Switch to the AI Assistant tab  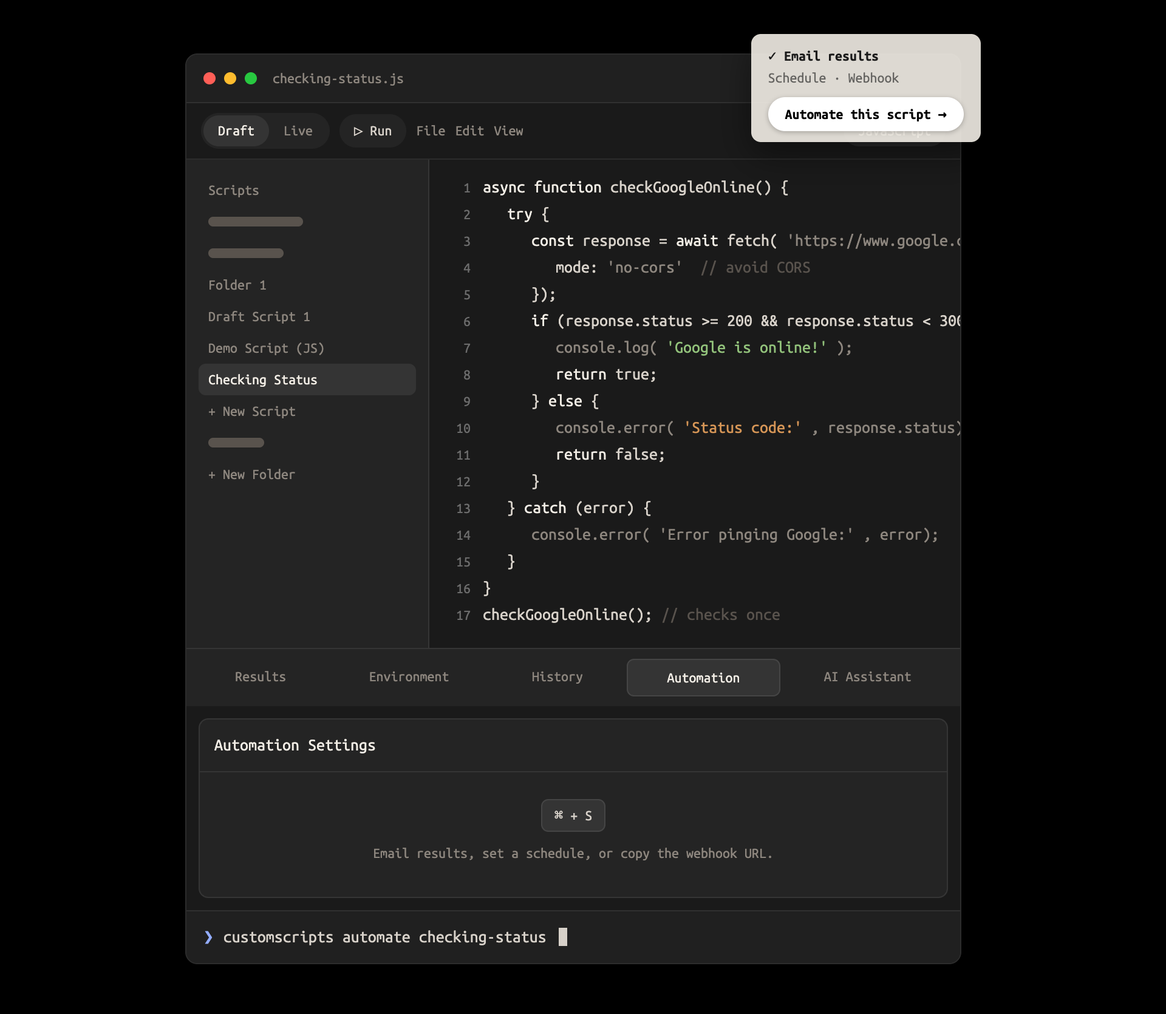click(867, 676)
